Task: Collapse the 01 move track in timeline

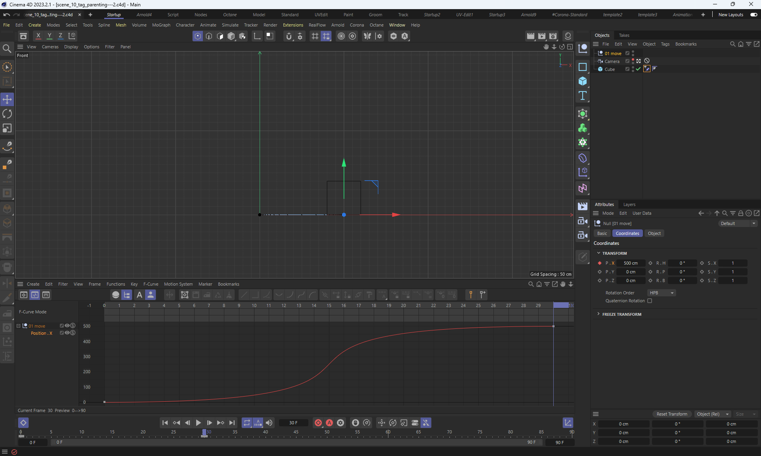Action: click(18, 326)
